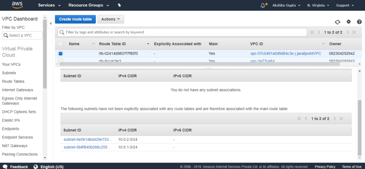Screen dimensions: 365x169
Task: Open Endpoints in sidebar
Action: (10, 129)
